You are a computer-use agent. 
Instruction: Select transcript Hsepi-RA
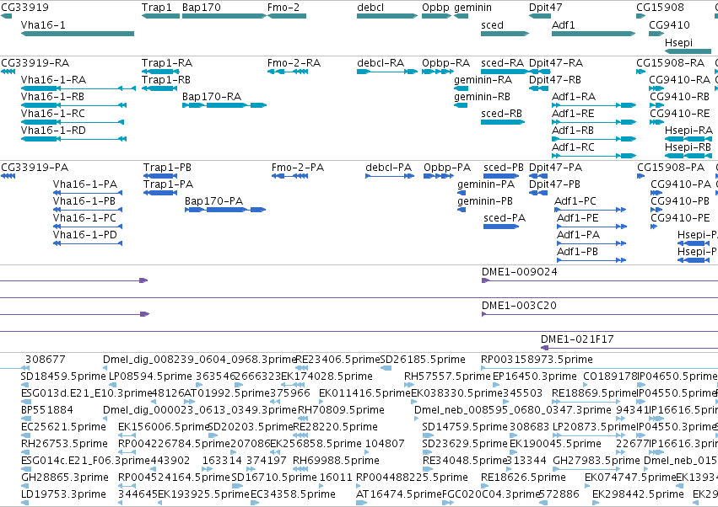688,139
